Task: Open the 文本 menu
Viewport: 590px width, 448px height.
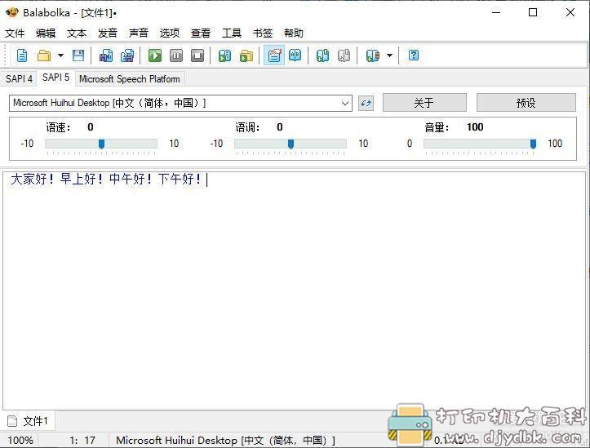Action: point(77,33)
